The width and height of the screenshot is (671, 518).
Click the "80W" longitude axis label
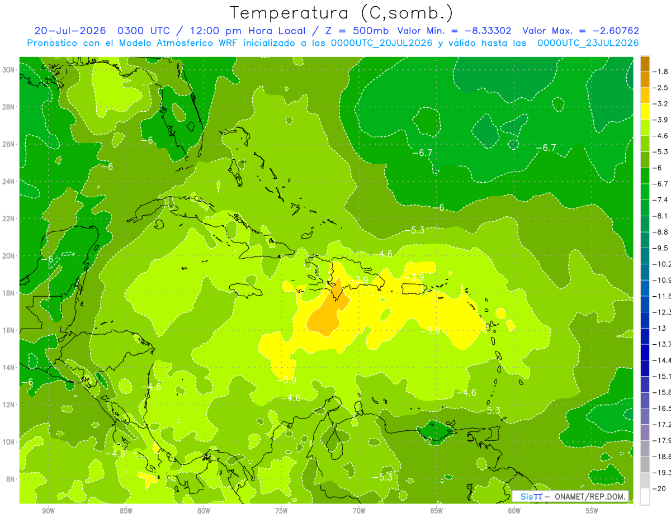tap(204, 511)
